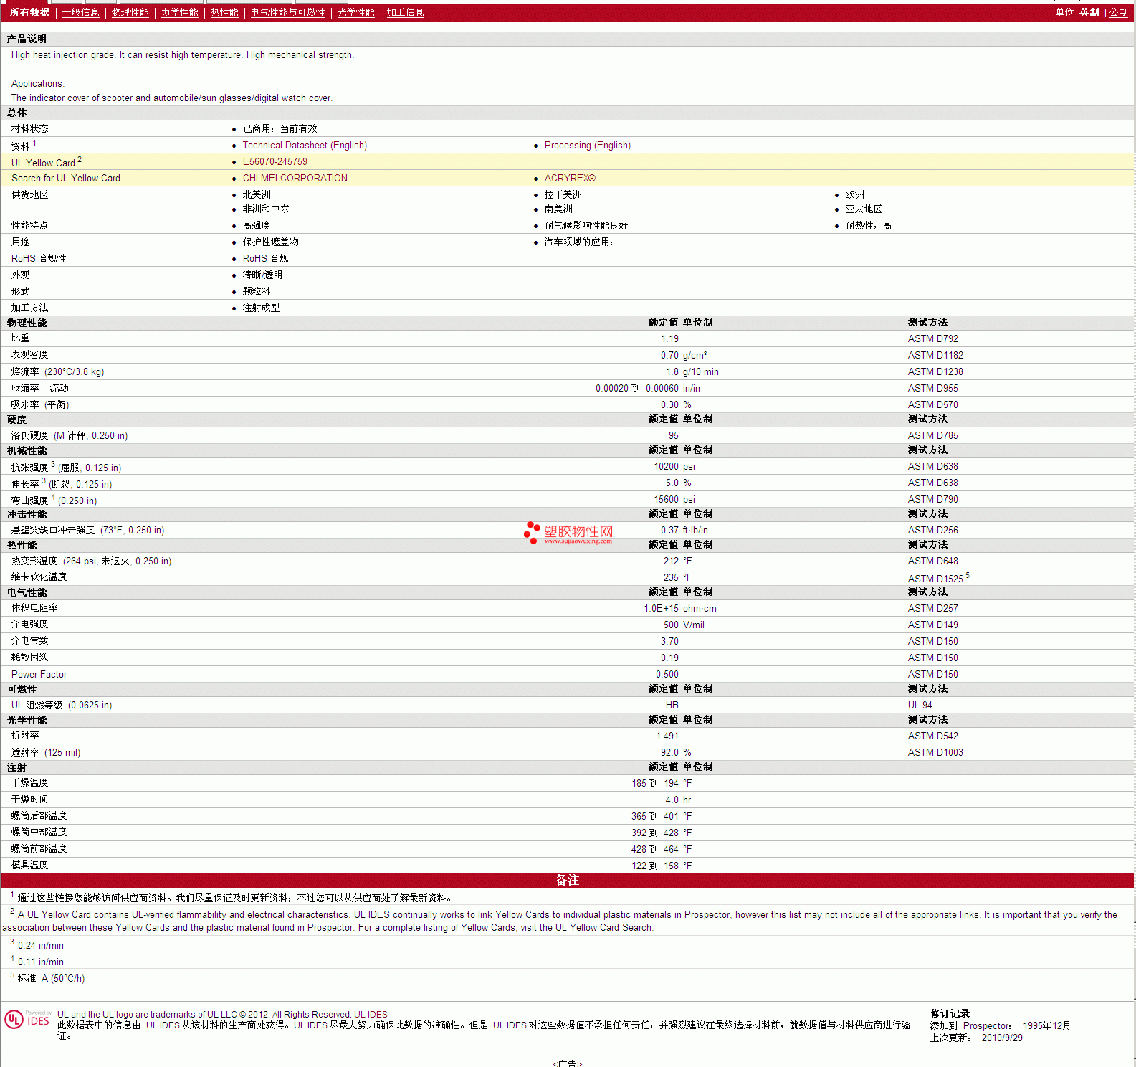
Task: Open Technical Datasheet (English) link
Action: point(305,145)
